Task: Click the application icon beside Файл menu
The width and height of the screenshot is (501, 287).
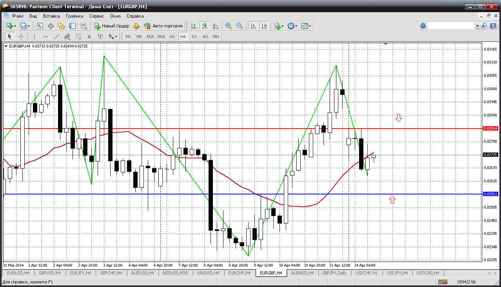Action: (x=6, y=16)
